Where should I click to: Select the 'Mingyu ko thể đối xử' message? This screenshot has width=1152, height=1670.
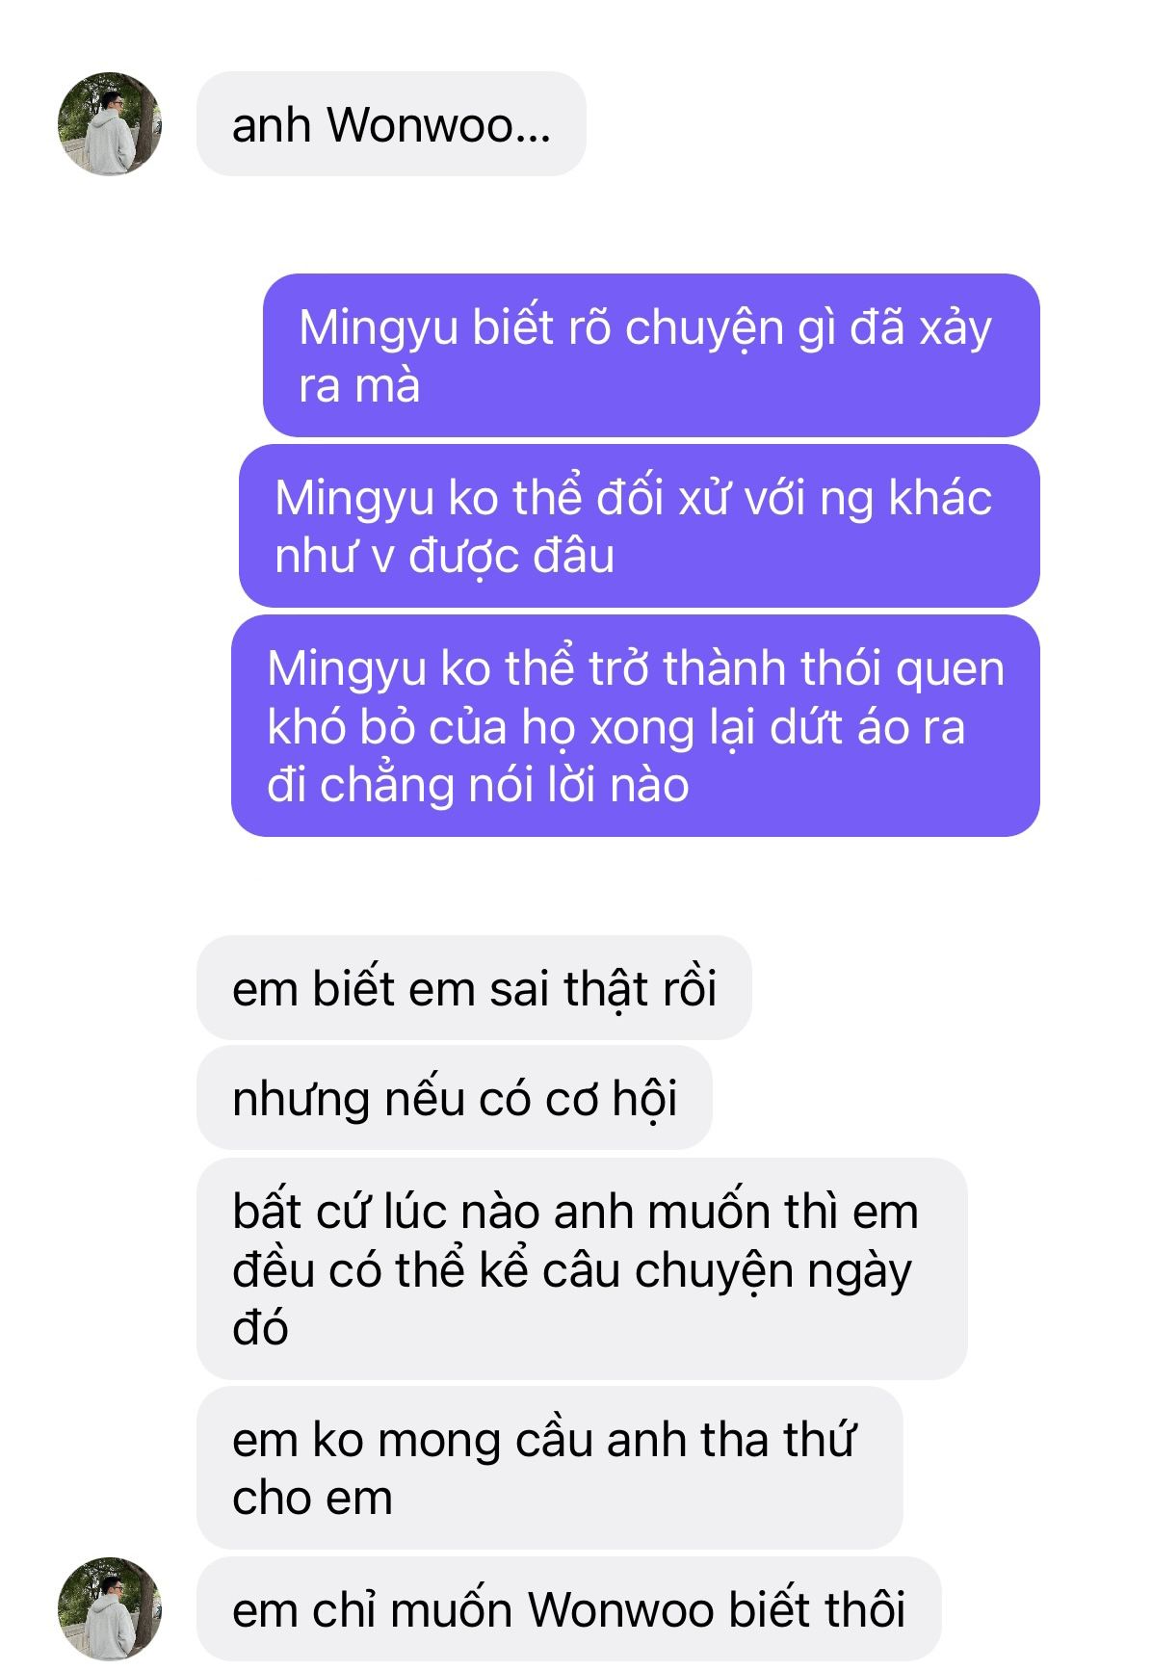[x=640, y=526]
